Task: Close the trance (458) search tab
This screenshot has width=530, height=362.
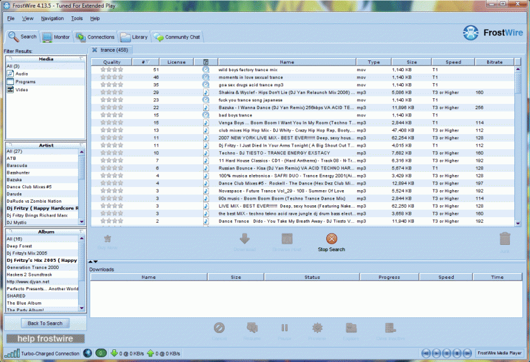Action: click(x=95, y=50)
